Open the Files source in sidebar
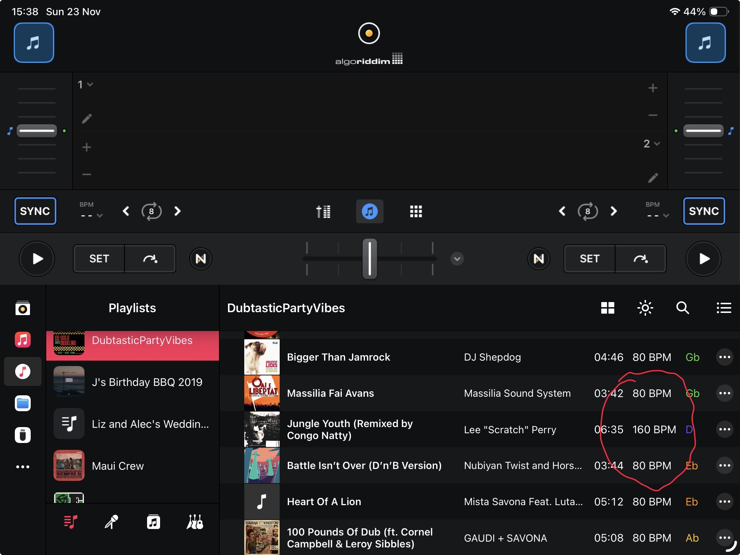Viewport: 740px width, 555px height. 23,403
